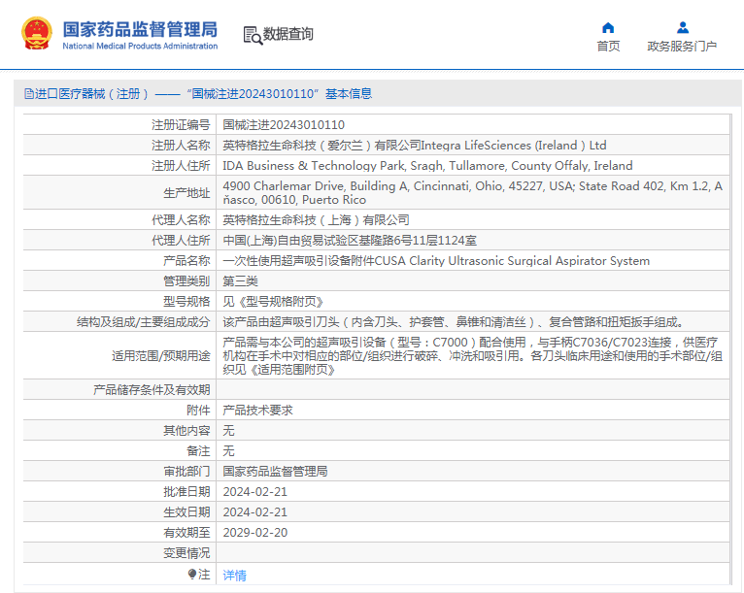Click the lightbulb icon beside 注
The height and width of the screenshot is (593, 744).
pyautogui.click(x=192, y=575)
